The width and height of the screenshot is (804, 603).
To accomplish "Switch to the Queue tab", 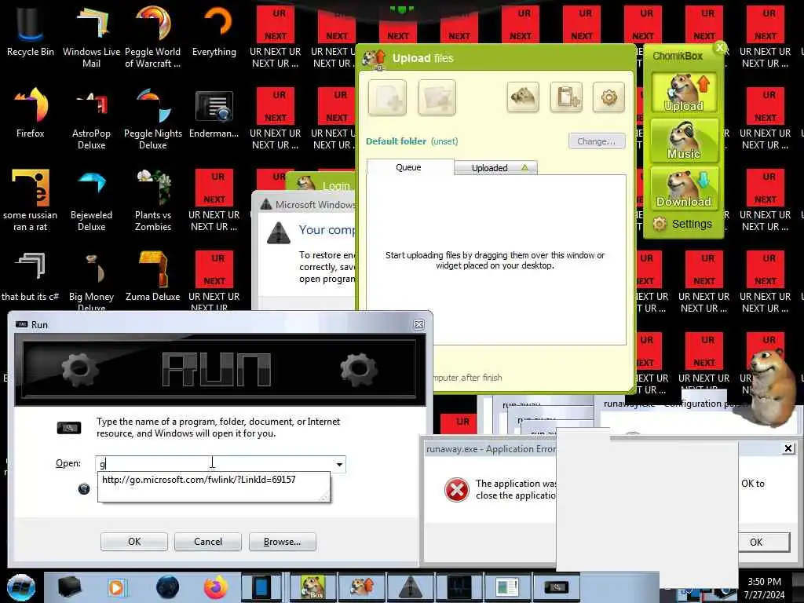I will [x=409, y=167].
